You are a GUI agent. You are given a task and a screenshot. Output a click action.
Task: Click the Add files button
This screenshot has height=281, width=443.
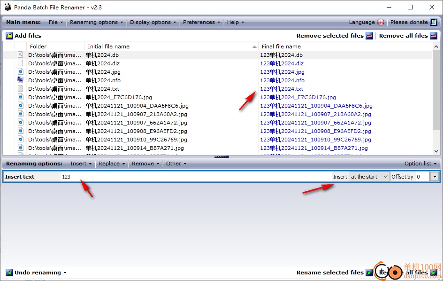point(24,36)
